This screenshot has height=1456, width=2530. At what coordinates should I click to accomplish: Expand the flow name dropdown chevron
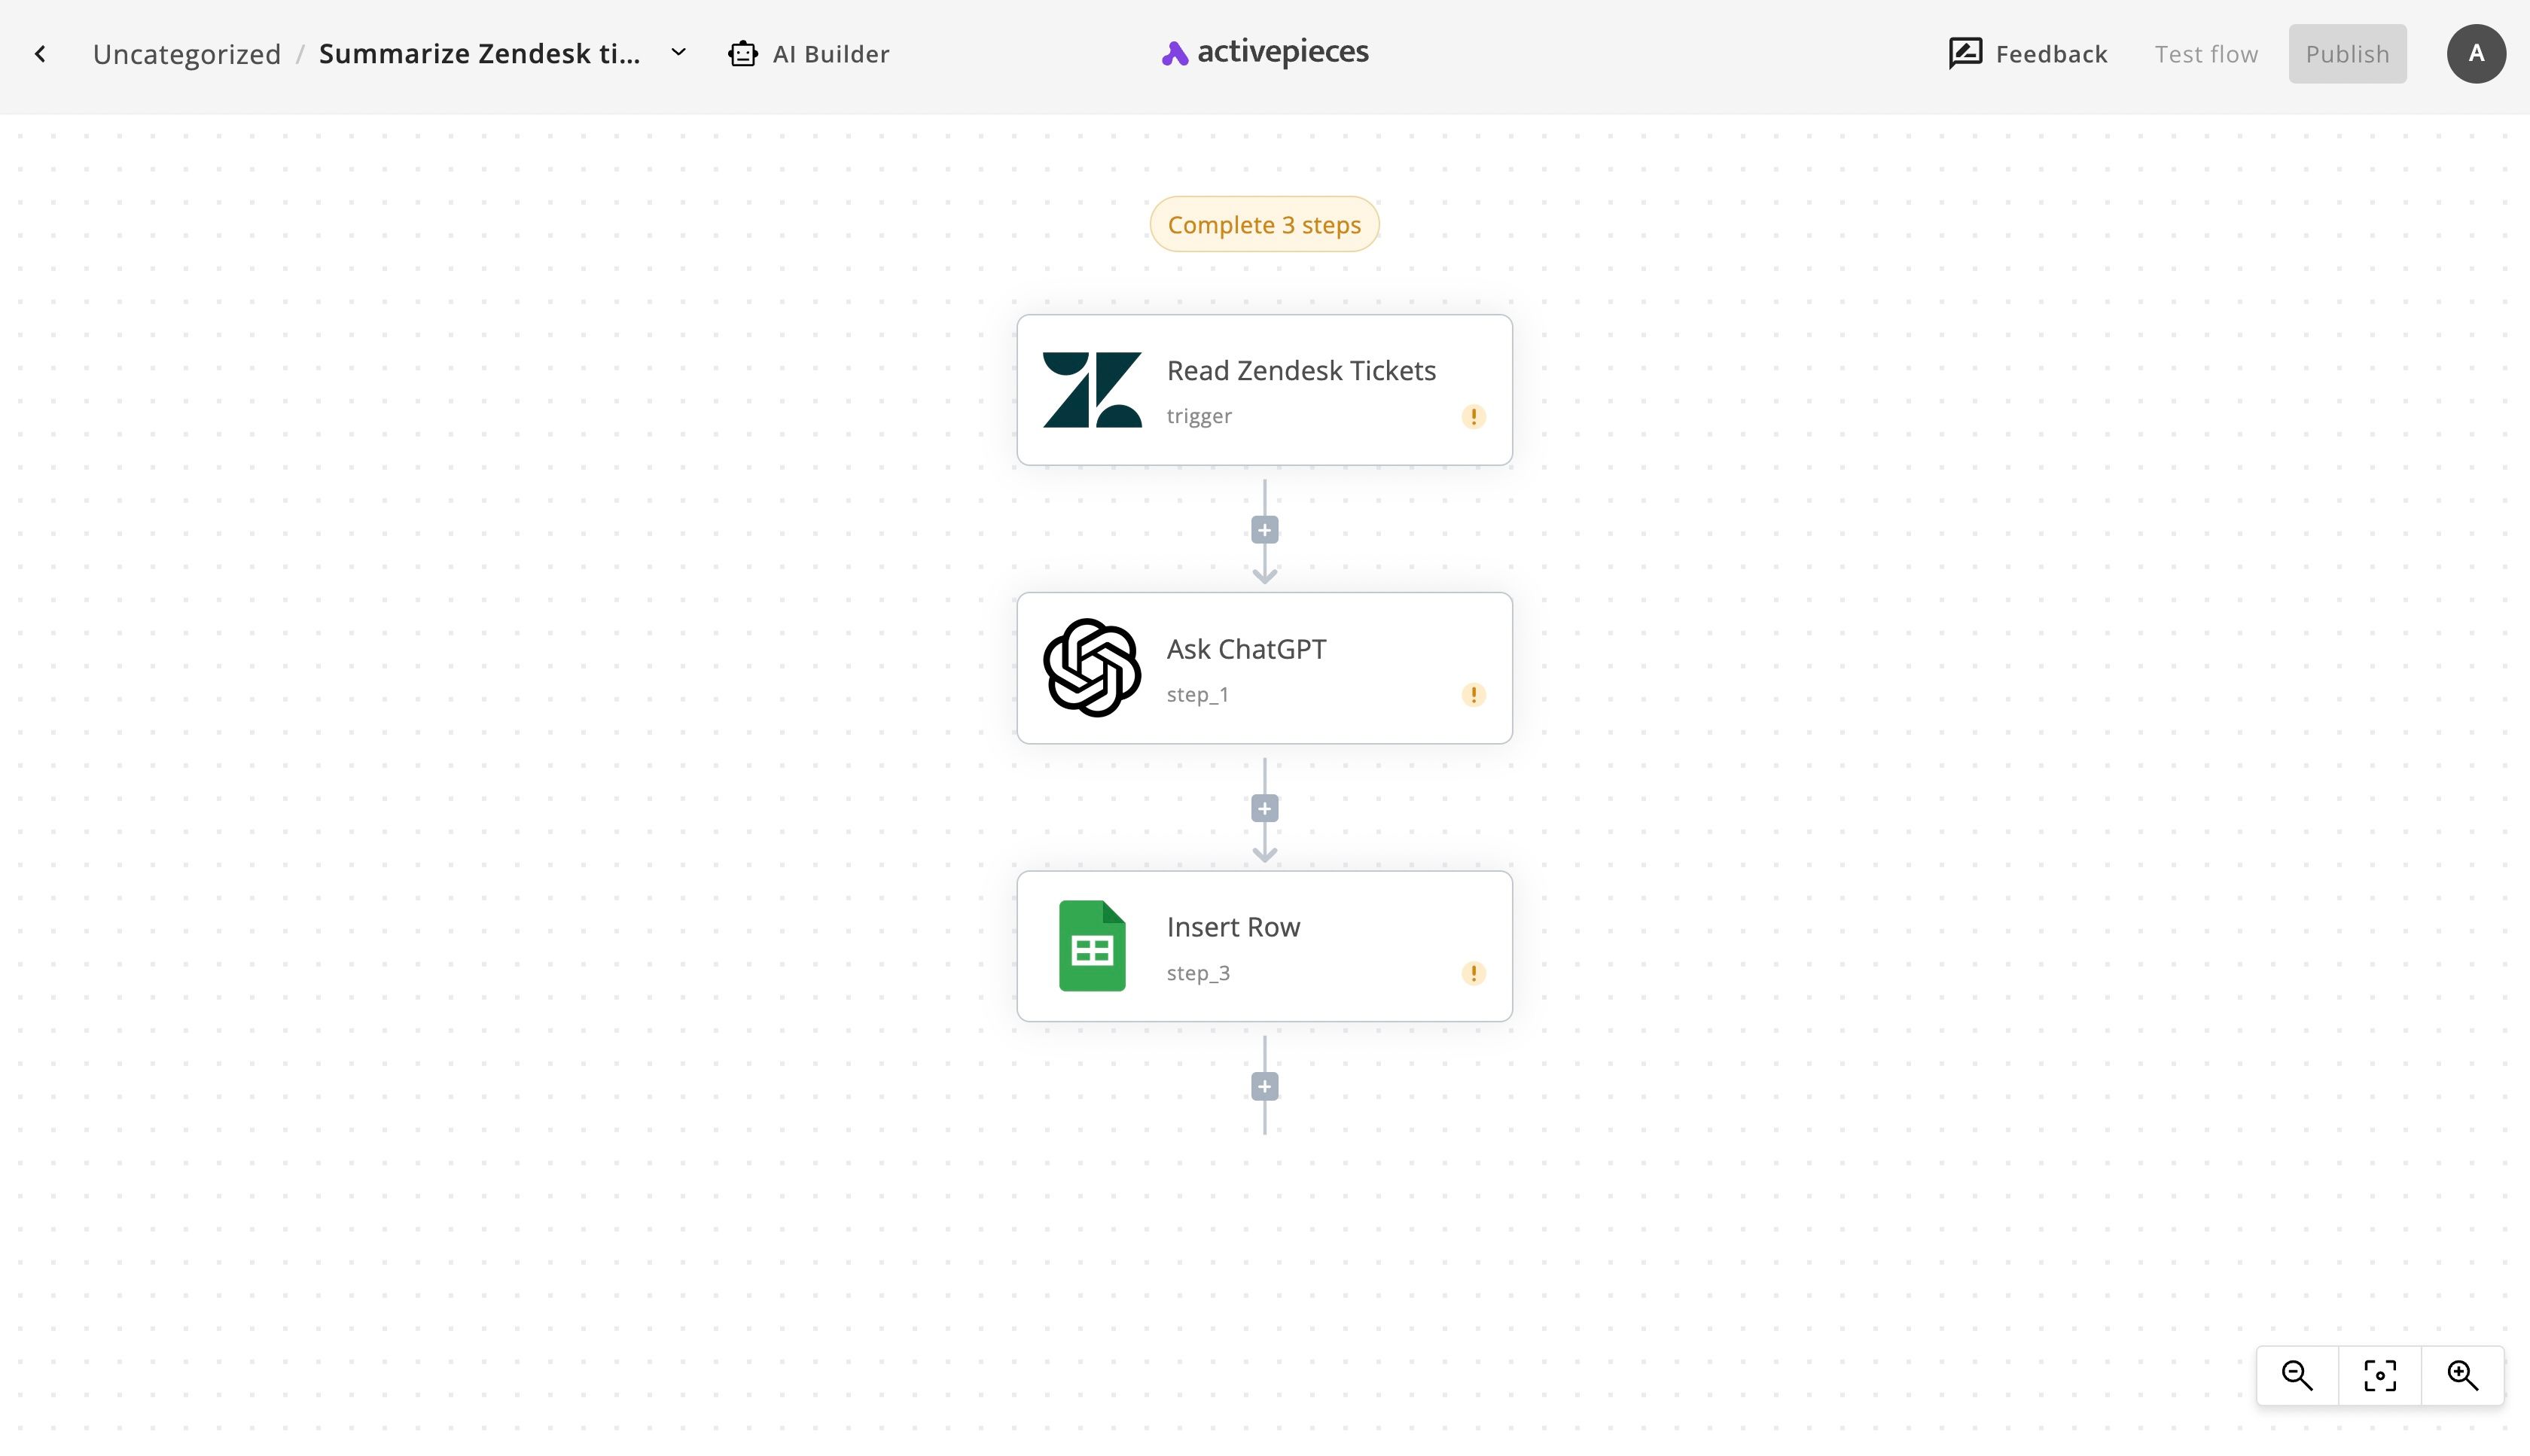point(678,53)
